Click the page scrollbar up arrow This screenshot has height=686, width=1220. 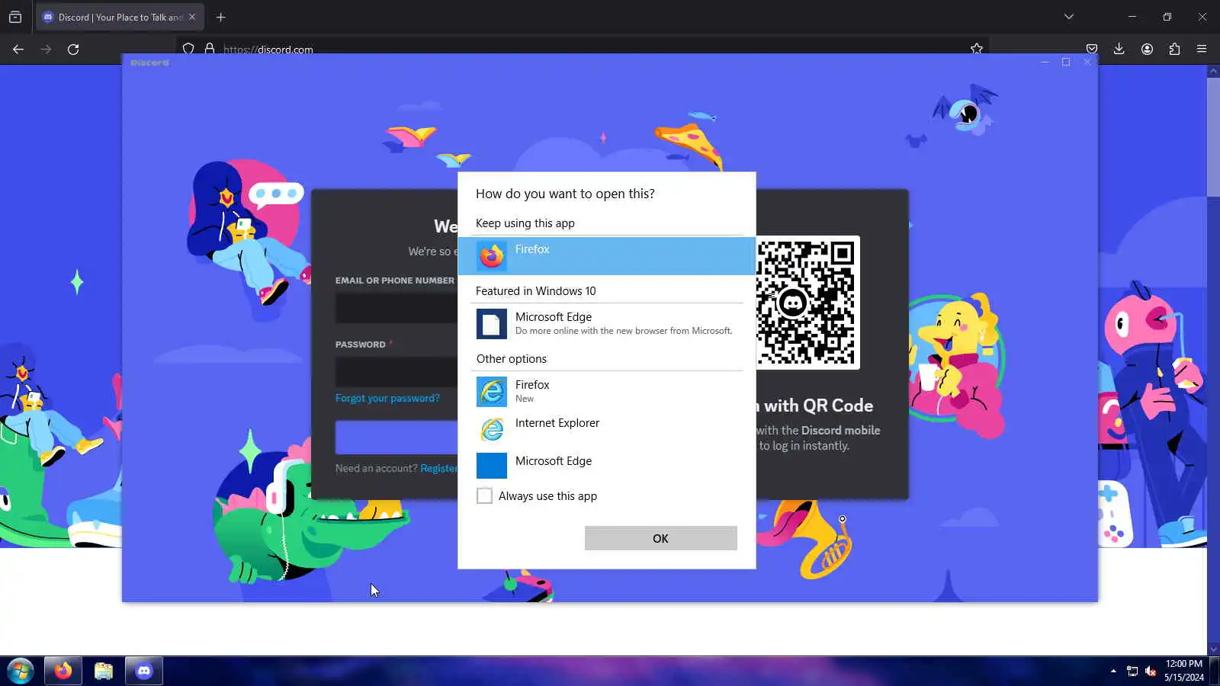[x=1213, y=71]
